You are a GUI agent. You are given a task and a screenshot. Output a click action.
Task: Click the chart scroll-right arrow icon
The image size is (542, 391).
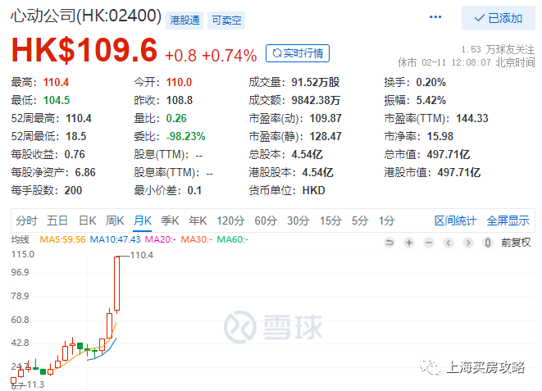click(468, 243)
